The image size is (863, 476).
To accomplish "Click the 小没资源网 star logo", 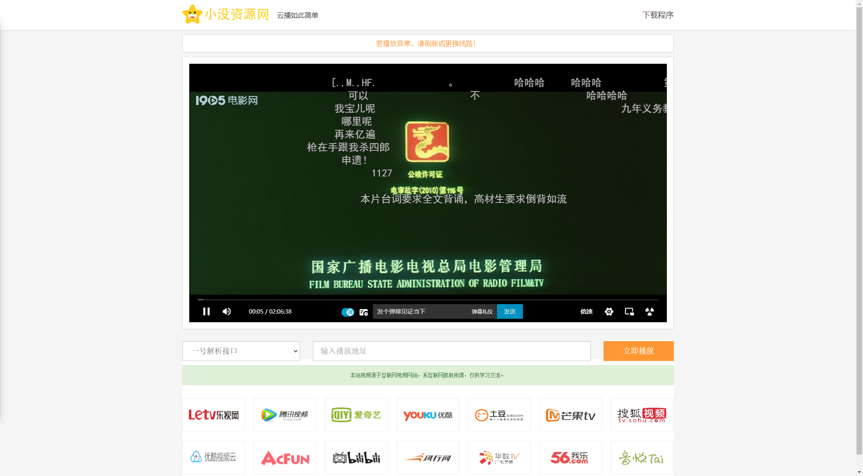I will point(192,14).
